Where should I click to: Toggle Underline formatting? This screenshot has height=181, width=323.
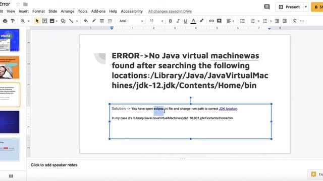tap(186, 21)
